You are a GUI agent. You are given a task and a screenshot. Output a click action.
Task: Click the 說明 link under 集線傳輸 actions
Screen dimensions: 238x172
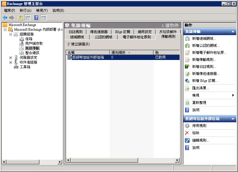pyautogui.click(x=196, y=110)
